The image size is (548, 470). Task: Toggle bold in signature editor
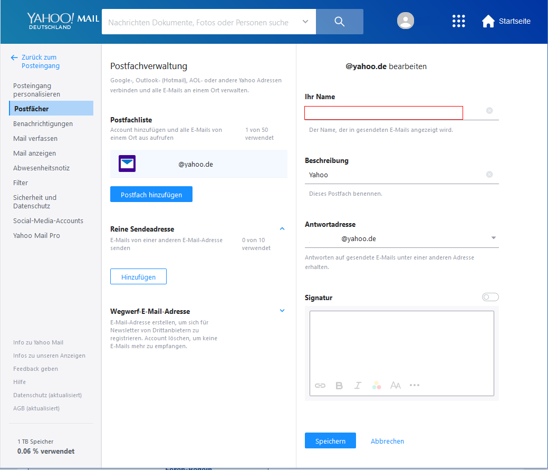coord(339,386)
